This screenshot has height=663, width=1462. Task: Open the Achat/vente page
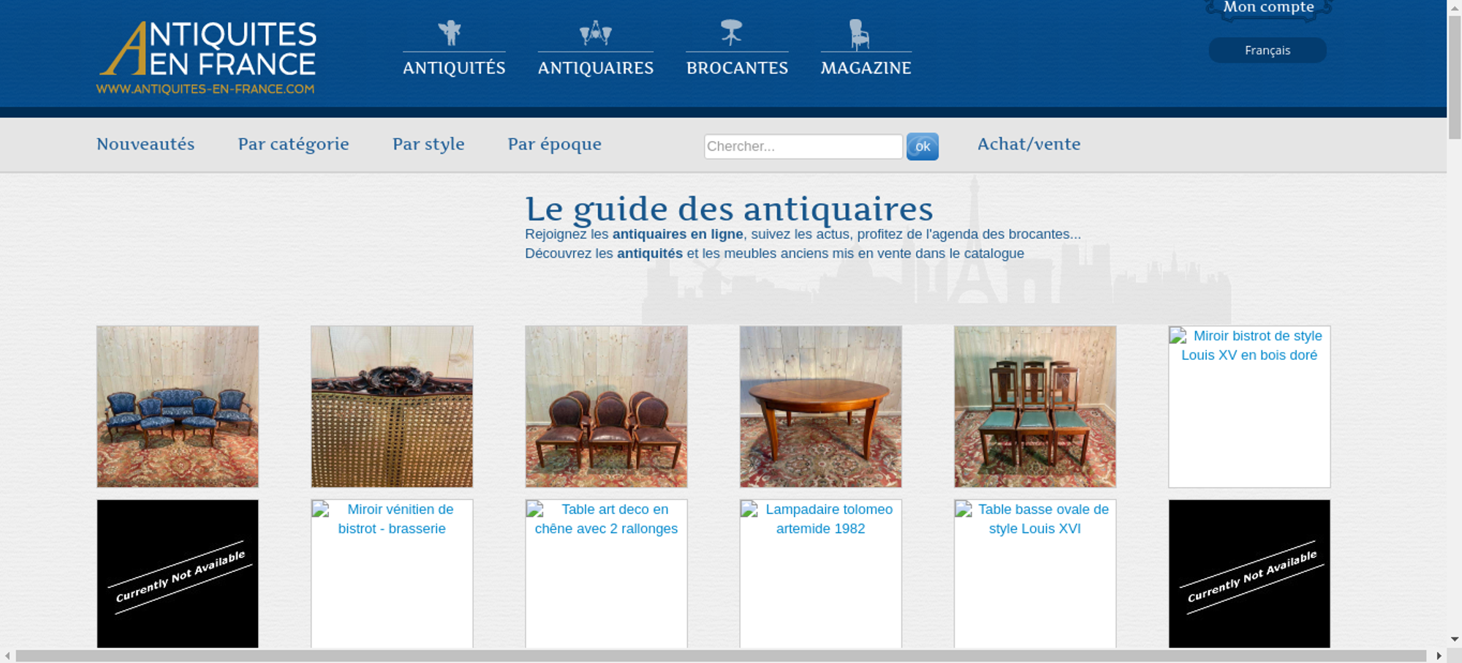(x=1029, y=144)
